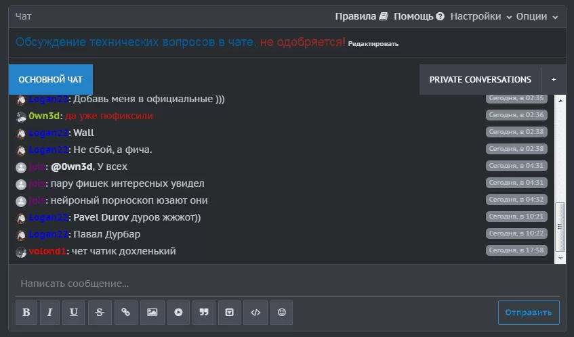Viewport: 574px width, 337px height.
Task: Add new private conversation plus button
Action: 554,79
